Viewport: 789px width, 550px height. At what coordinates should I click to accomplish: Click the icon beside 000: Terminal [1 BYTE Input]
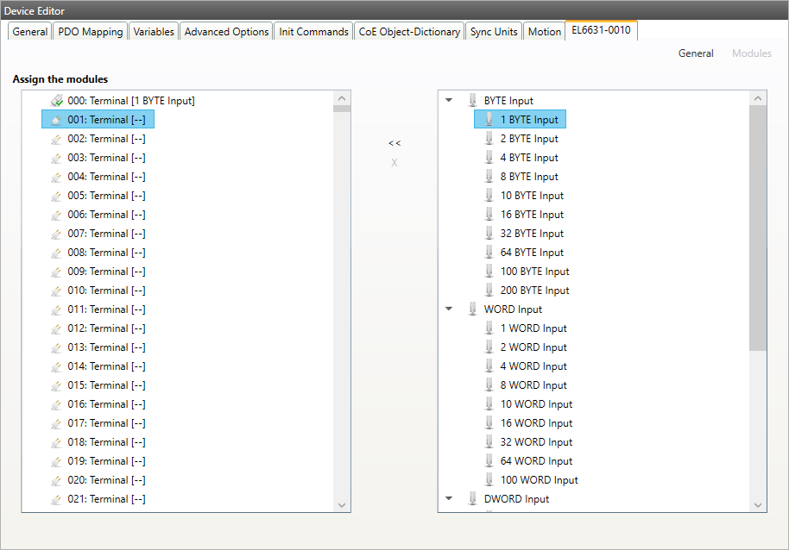coord(56,101)
